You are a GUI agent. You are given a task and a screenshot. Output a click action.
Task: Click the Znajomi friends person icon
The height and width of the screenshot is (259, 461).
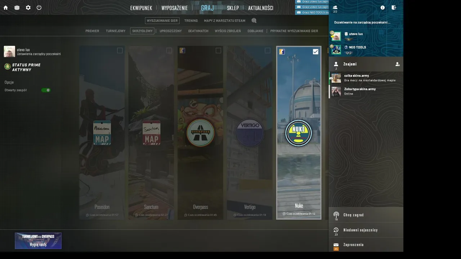click(336, 64)
